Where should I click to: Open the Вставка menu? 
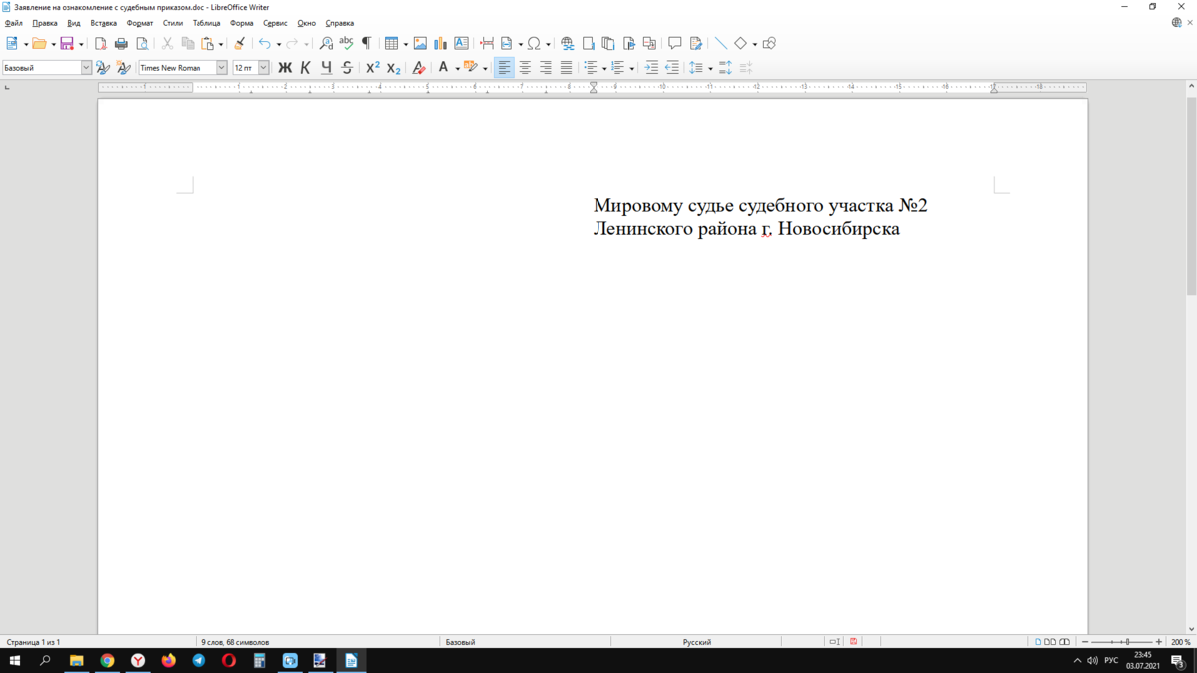(x=103, y=23)
